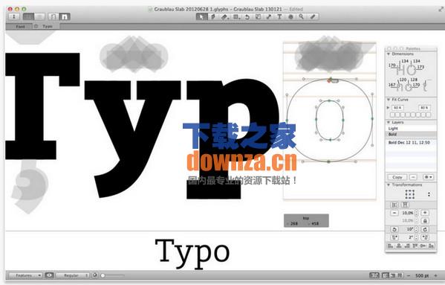Viewport: 445px width, 285px height.
Task: Select the Zoom magnifier tool
Action: click(x=302, y=17)
